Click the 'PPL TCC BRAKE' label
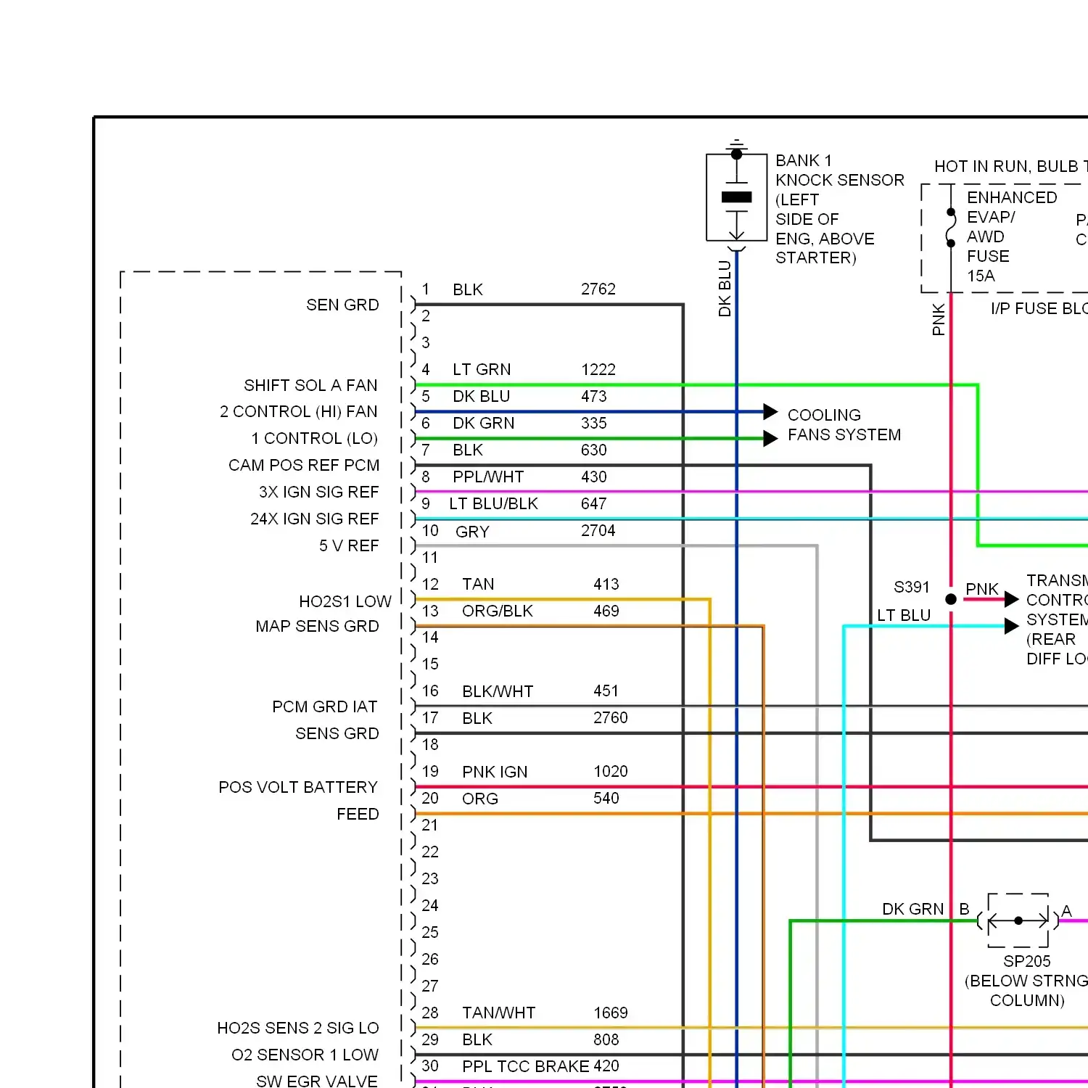This screenshot has width=1088, height=1088. click(x=526, y=1066)
